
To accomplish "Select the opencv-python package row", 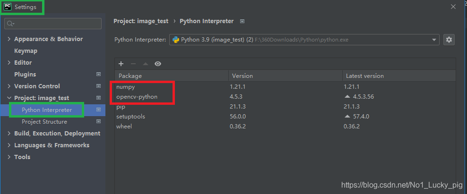I will pyautogui.click(x=285, y=97).
